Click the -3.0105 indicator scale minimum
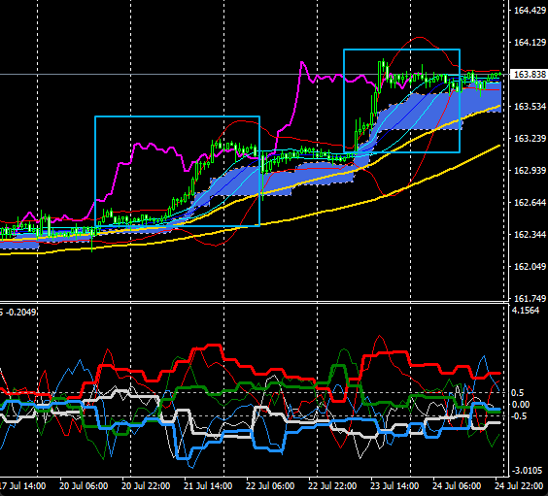Viewport: 548px width, 496px height. pyautogui.click(x=527, y=471)
